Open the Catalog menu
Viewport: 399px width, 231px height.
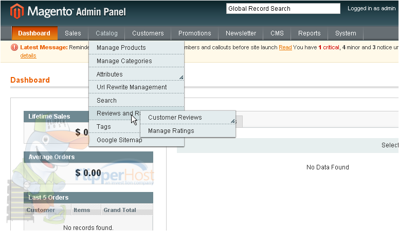[106, 33]
